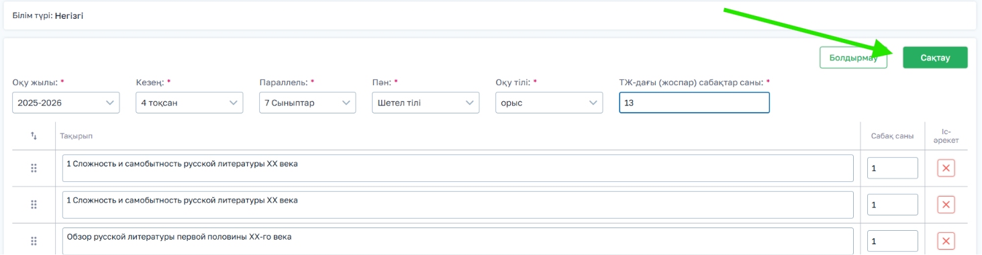Click the sort arrows column header icon

click(34, 136)
